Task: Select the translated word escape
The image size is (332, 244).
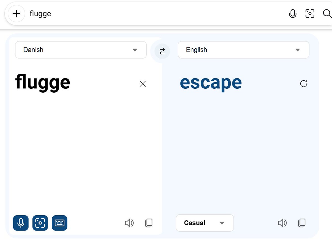Action: coord(211,83)
